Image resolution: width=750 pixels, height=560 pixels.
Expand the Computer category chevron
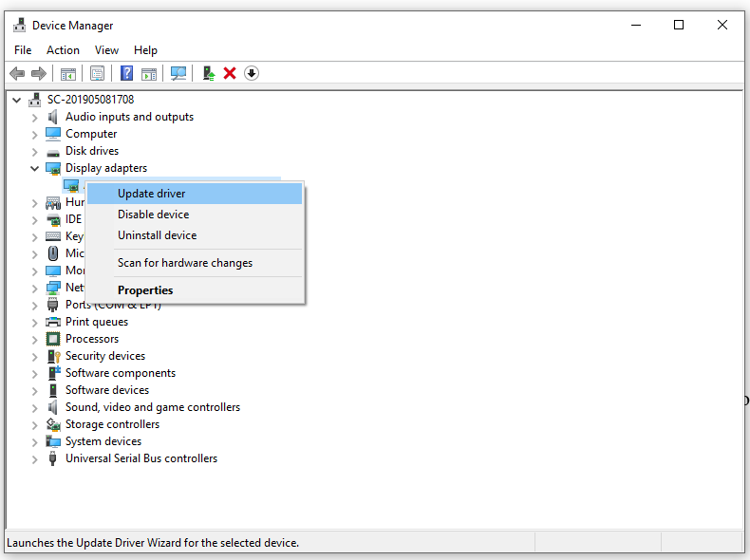tap(34, 135)
